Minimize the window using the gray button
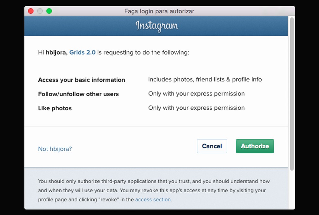Image resolution: width=319 pixels, height=215 pixels. pyautogui.click(x=40, y=11)
